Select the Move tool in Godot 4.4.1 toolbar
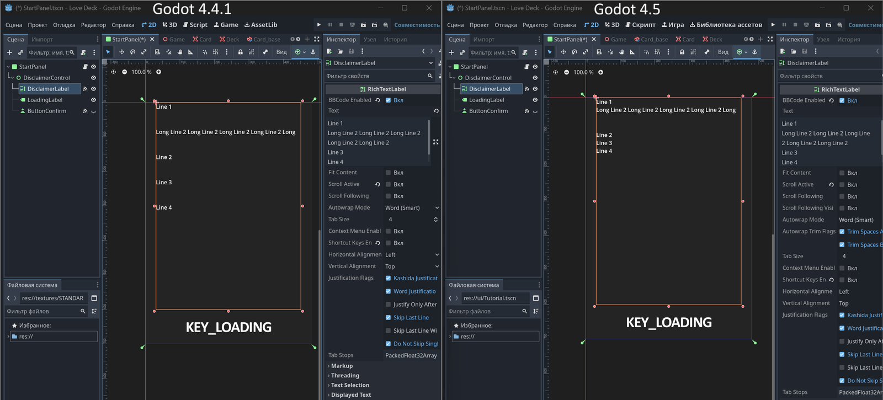Screen dimensions: 883x400 click(x=121, y=52)
